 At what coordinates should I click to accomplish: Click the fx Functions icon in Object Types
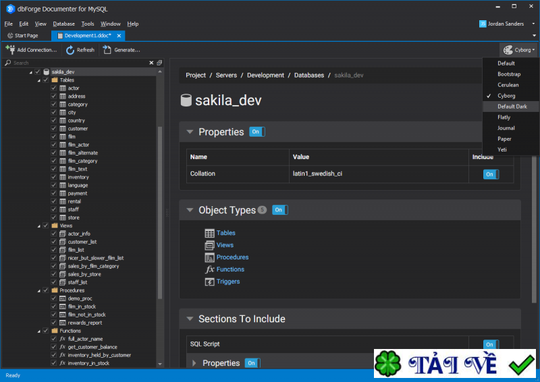point(210,269)
